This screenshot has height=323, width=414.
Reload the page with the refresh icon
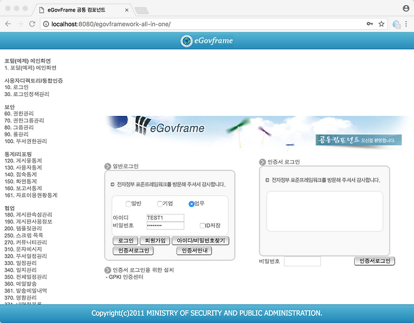pos(32,24)
